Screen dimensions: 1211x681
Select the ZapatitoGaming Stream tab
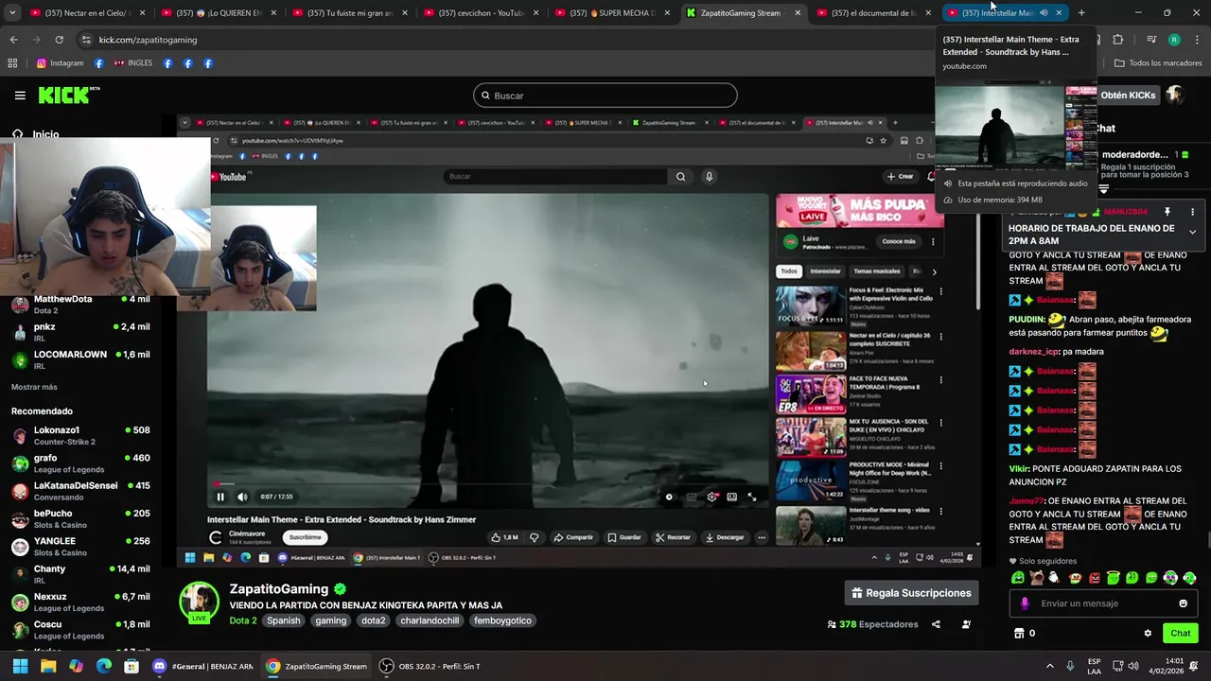click(743, 12)
